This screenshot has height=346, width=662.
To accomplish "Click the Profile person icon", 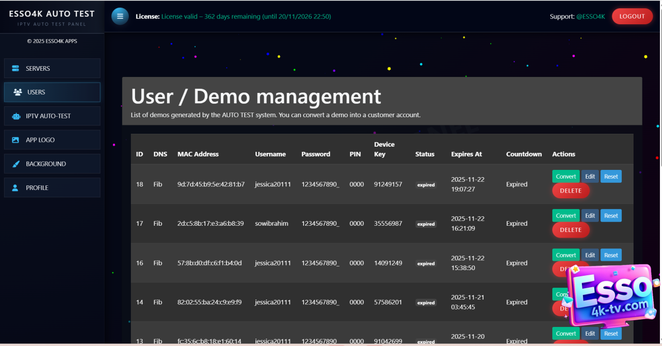I will point(16,188).
